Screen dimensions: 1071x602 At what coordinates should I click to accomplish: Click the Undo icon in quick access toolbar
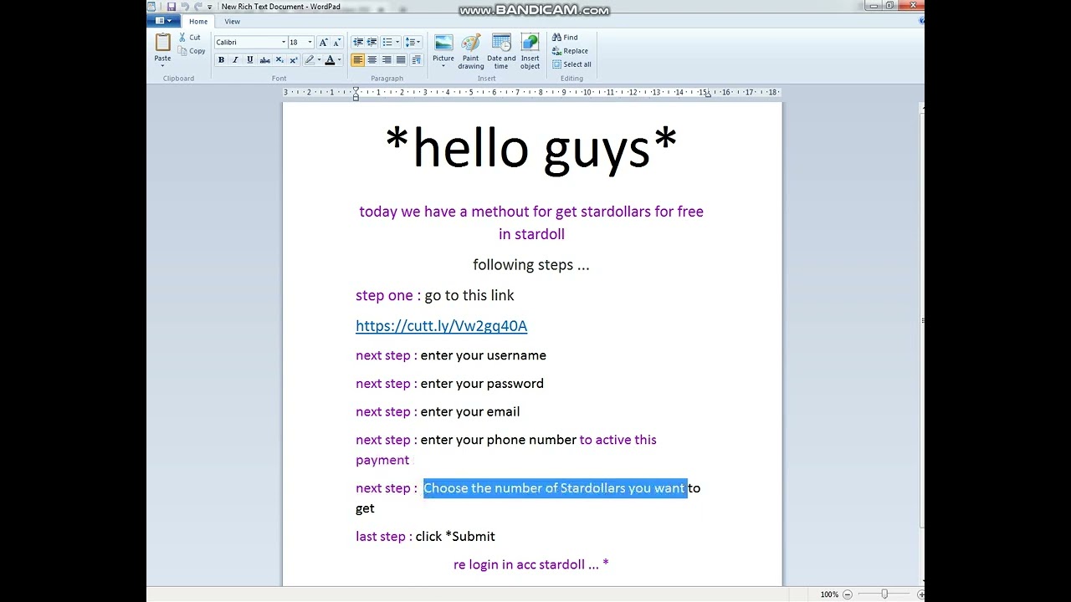click(185, 7)
